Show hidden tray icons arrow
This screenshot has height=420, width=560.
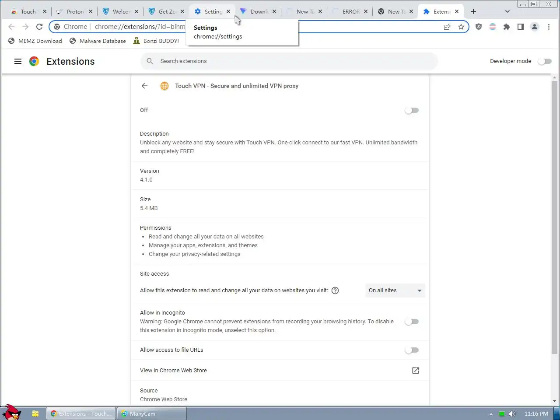[x=491, y=414]
